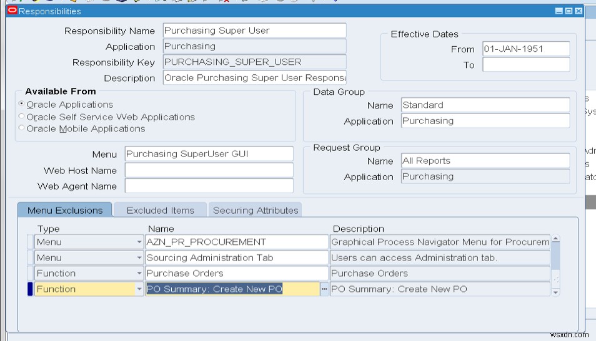Click the Request Group Name field
This screenshot has width=596, height=341.
coord(485,161)
